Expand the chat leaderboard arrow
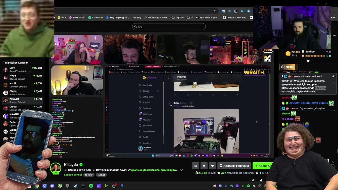Screen dimensions: 338x190 pyautogui.click(x=308, y=61)
